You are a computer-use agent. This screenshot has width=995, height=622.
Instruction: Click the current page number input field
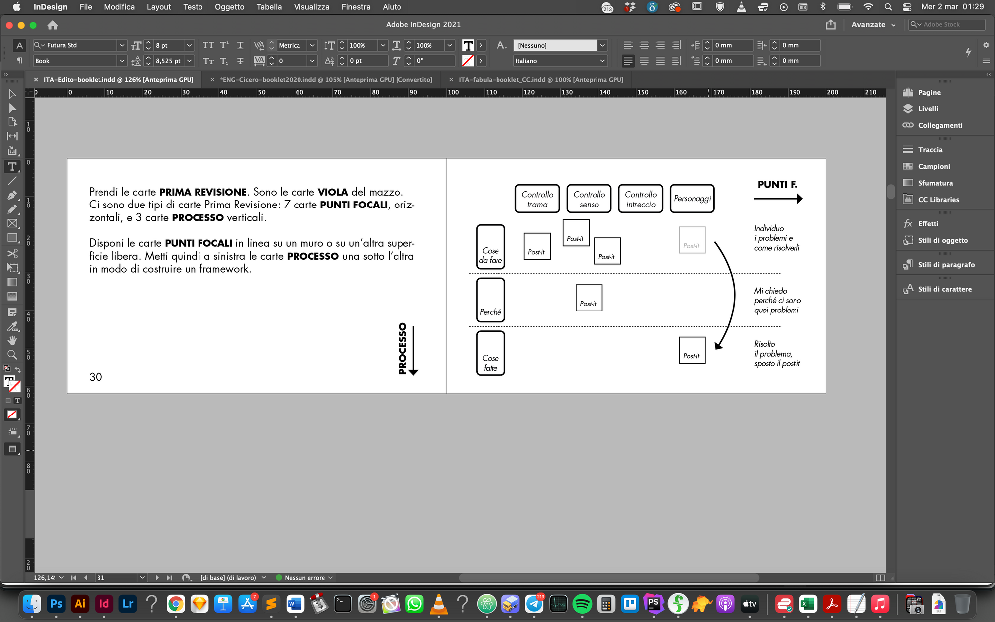114,577
